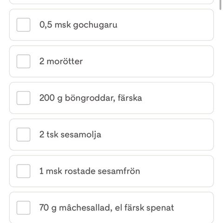Image resolution: width=223 pixels, height=223 pixels.
Task: Click the page scrollbar thumb
Action: click(x=221, y=5)
